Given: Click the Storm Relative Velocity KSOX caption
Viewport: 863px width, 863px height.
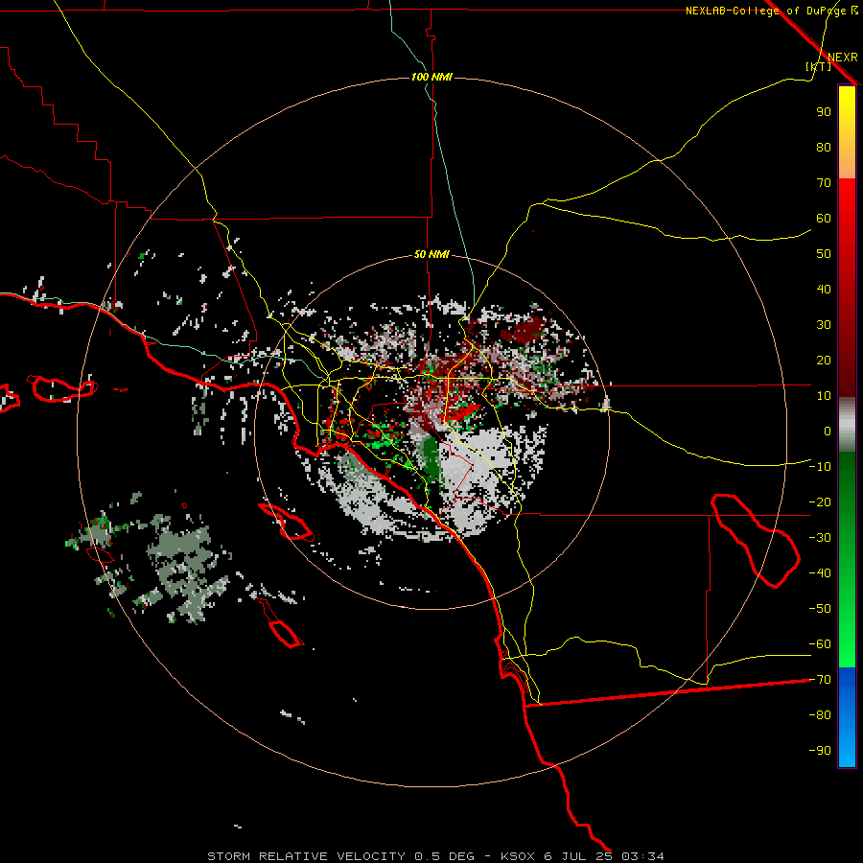Looking at the screenshot, I should click(x=435, y=856).
